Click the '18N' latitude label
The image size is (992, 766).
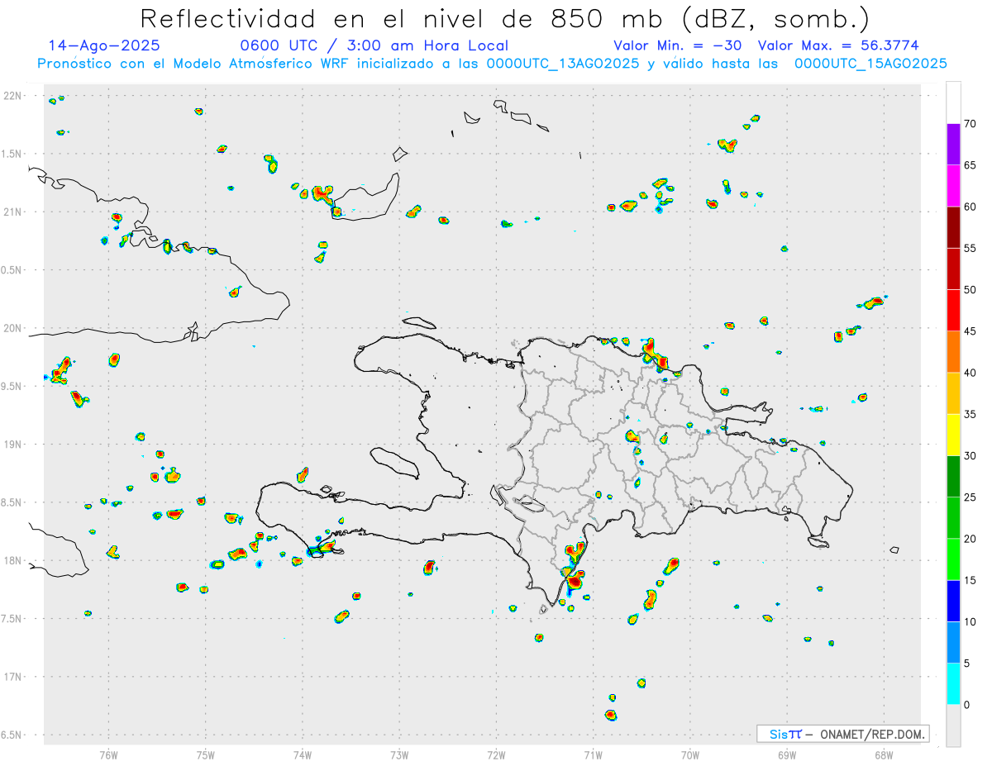[14, 560]
